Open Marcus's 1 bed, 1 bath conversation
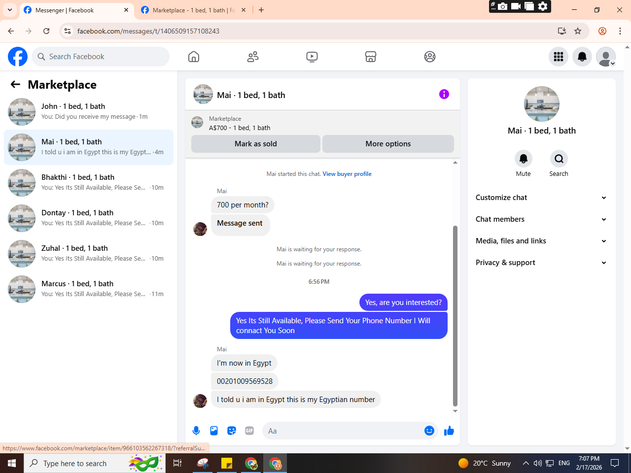The image size is (631, 473). point(89,289)
